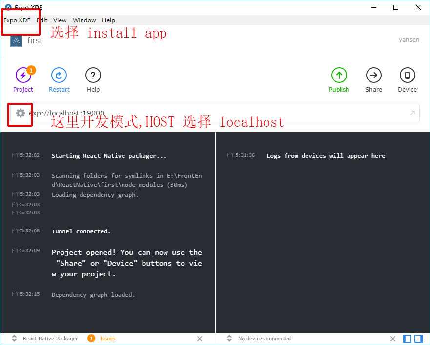Image resolution: width=430 pixels, height=345 pixels.
Task: Click the Project opened! log message
Action: (127, 263)
